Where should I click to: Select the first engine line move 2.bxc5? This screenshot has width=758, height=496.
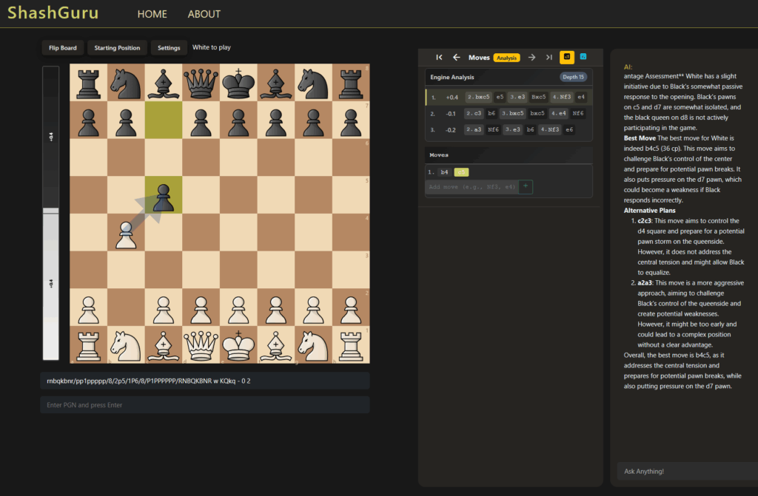click(x=477, y=97)
